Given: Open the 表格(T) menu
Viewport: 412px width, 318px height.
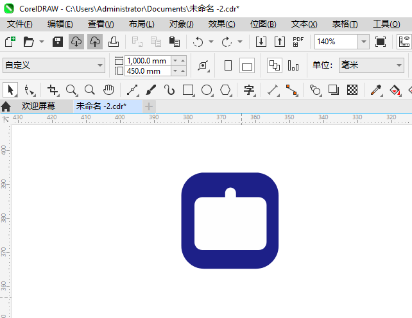Looking at the screenshot, I should (345, 24).
